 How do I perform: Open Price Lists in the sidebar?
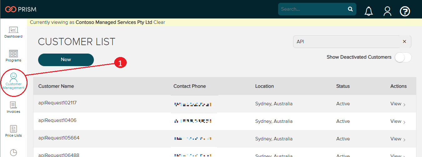point(13,131)
